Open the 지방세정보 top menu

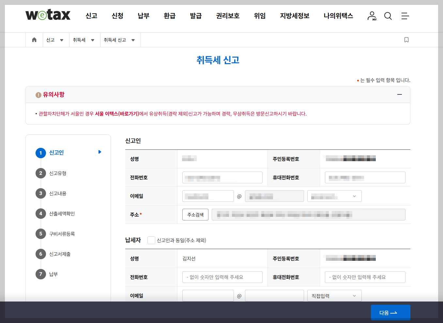point(295,16)
